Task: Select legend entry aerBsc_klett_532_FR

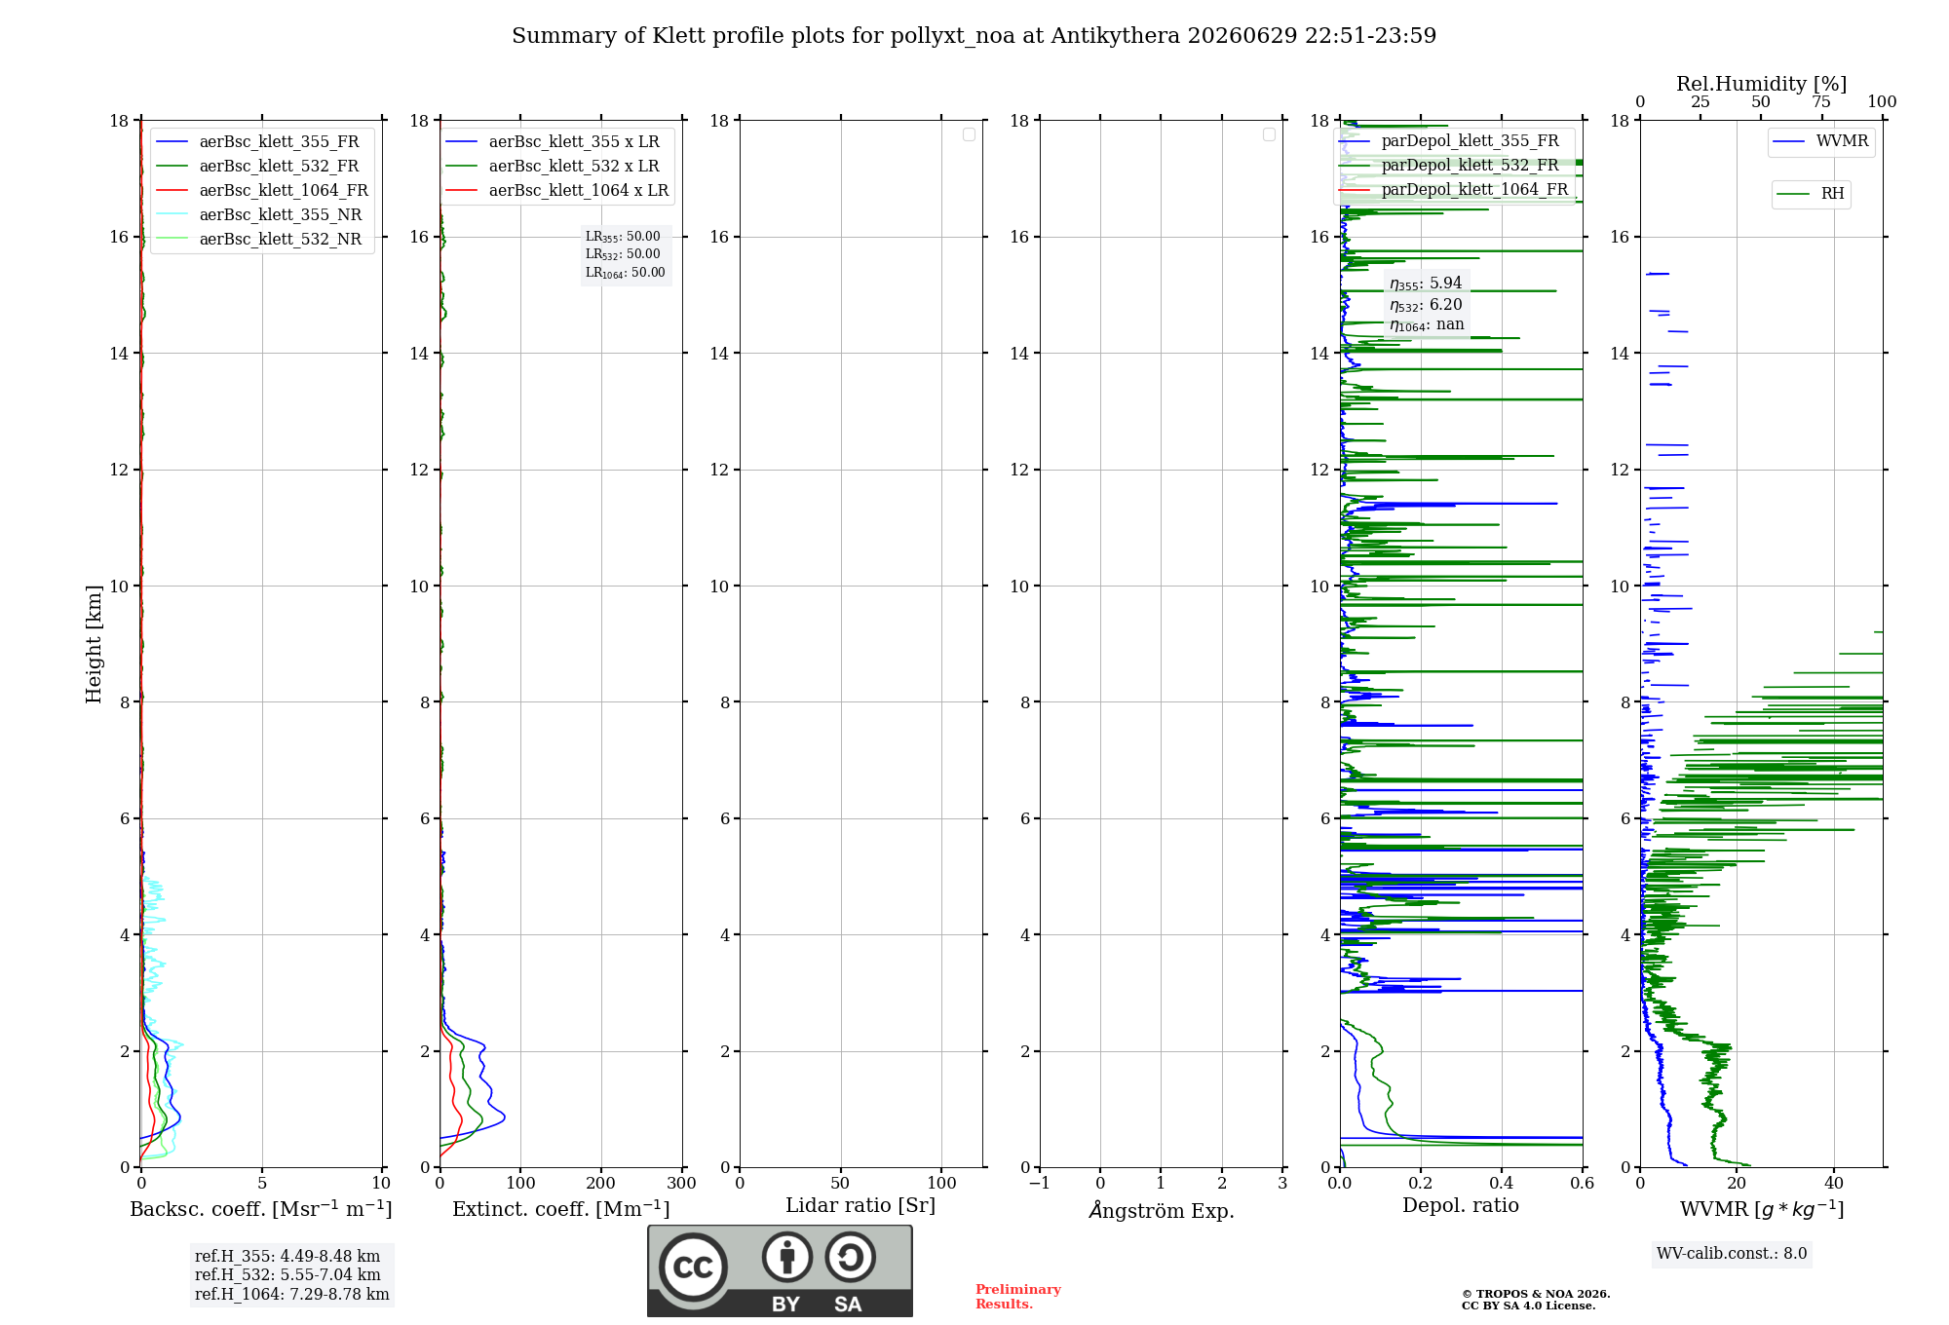Action: [x=261, y=166]
